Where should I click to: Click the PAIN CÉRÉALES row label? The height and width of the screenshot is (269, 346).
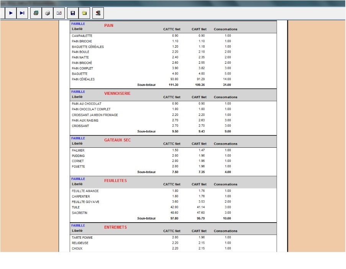tap(83, 79)
